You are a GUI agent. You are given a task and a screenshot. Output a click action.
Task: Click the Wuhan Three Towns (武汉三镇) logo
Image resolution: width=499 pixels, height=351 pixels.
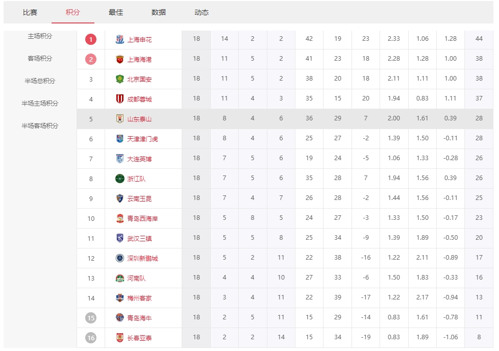tap(120, 238)
